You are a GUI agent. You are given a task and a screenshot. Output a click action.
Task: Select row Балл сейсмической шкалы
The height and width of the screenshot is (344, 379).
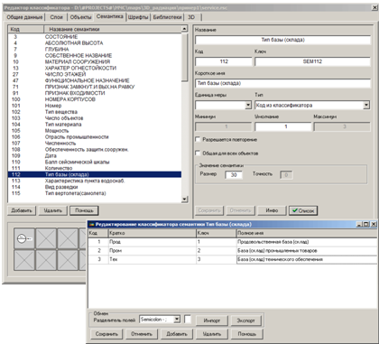coord(95,162)
